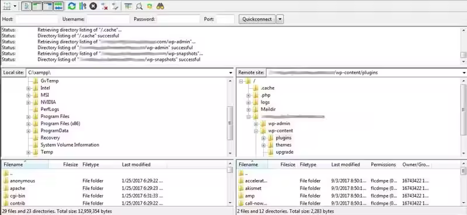Sort remote list by Owner/Group column
The height and width of the screenshot is (215, 467).
pos(416,165)
